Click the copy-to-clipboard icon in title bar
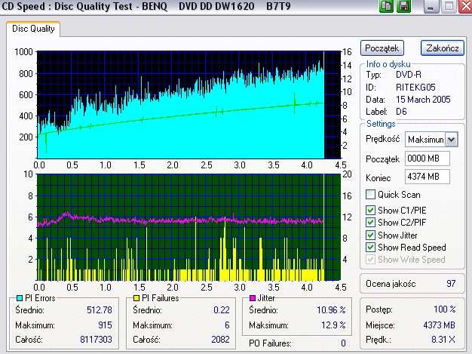This screenshot has height=354, width=472. 386,6
